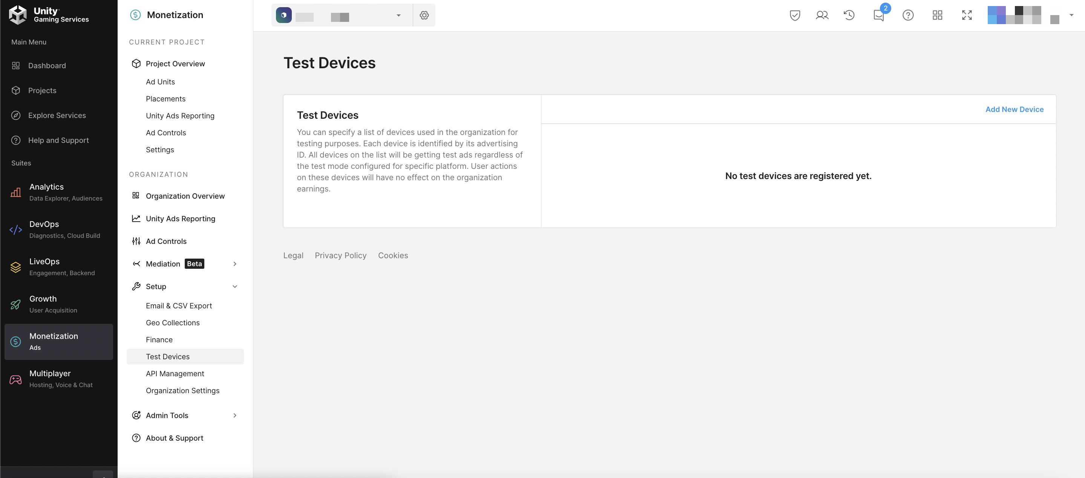Open Organization Settings

pos(182,391)
